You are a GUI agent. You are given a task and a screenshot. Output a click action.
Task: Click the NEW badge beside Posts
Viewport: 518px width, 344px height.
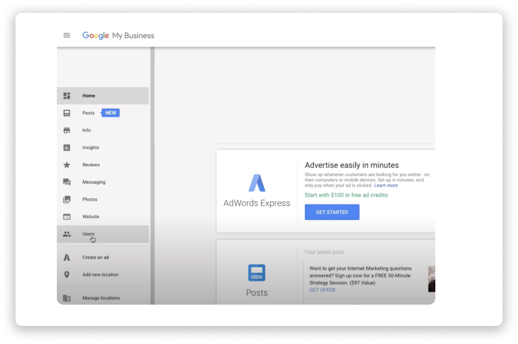[x=110, y=113]
